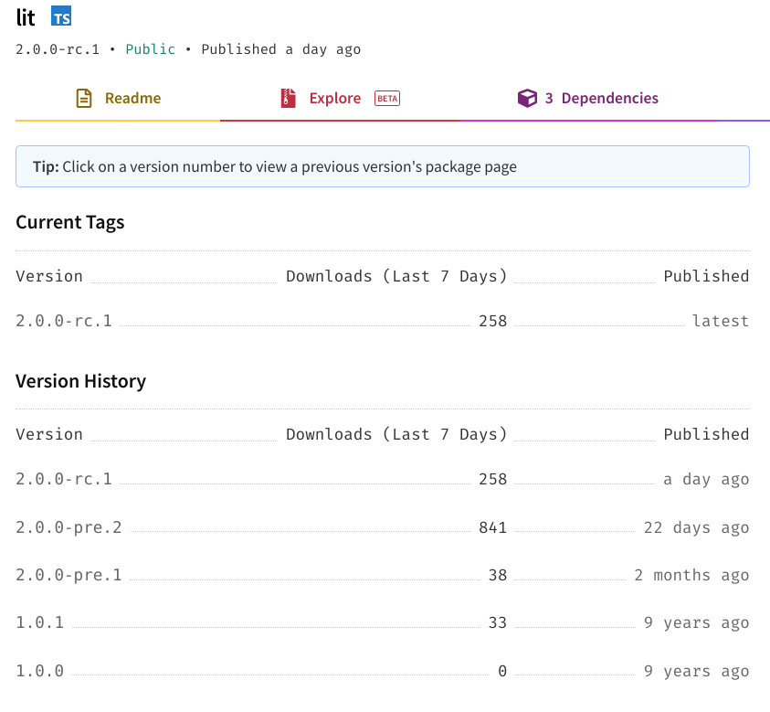Viewport: 770px width, 712px height.
Task: Click the BETA badge next to Explore
Action: [386, 98]
